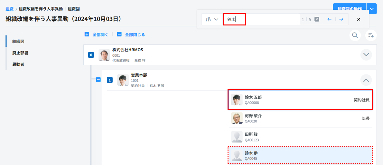The image size is (383, 165).
Task: Collapse the 営業本部 member list chevron
Action: [366, 80]
